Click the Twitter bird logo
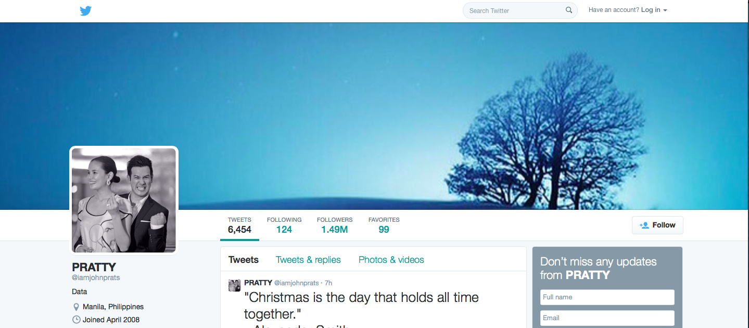Image resolution: width=749 pixels, height=328 pixels. (x=86, y=10)
